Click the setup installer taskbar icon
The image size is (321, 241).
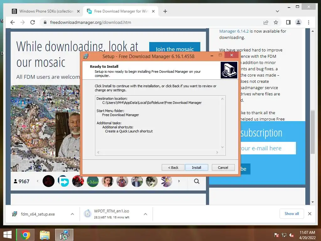click(64, 235)
